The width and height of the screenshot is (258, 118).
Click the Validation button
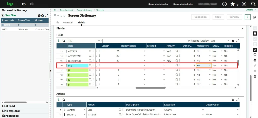pyautogui.click(x=201, y=17)
